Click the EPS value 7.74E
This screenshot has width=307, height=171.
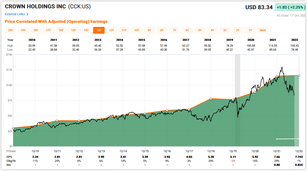tap(299, 157)
